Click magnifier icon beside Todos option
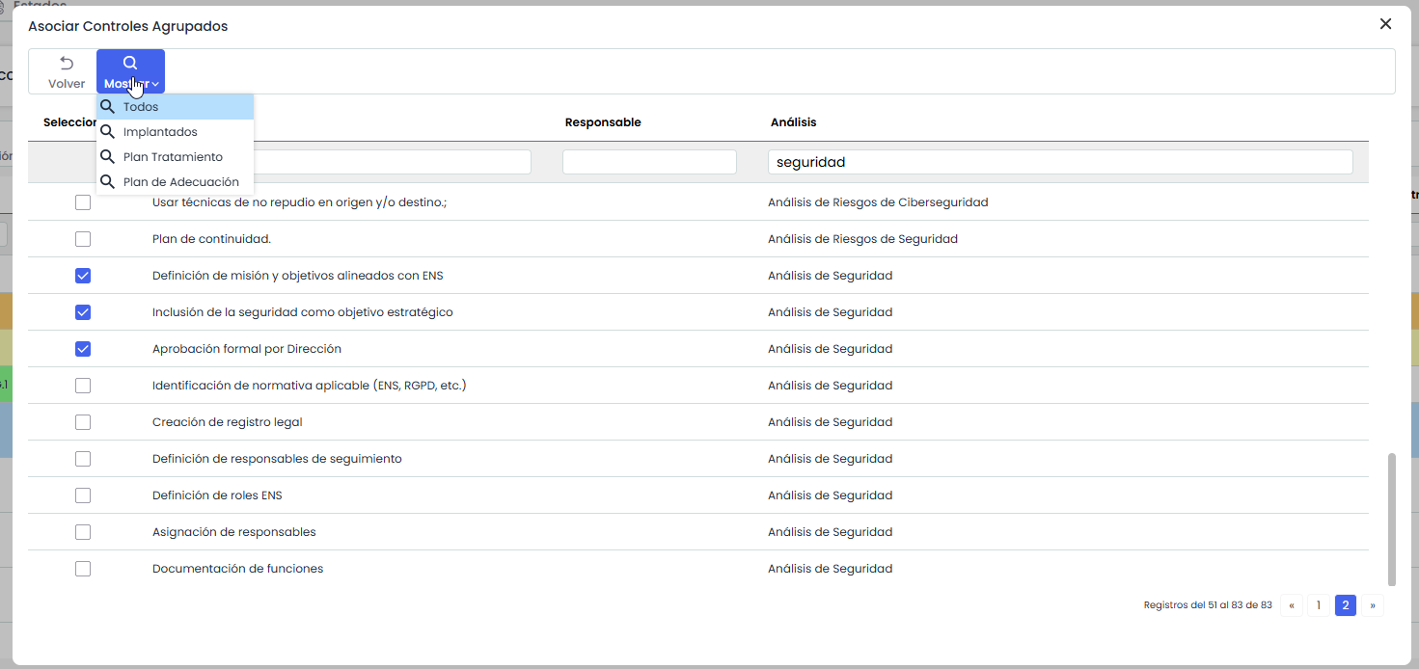The height and width of the screenshot is (669, 1419). [x=108, y=107]
